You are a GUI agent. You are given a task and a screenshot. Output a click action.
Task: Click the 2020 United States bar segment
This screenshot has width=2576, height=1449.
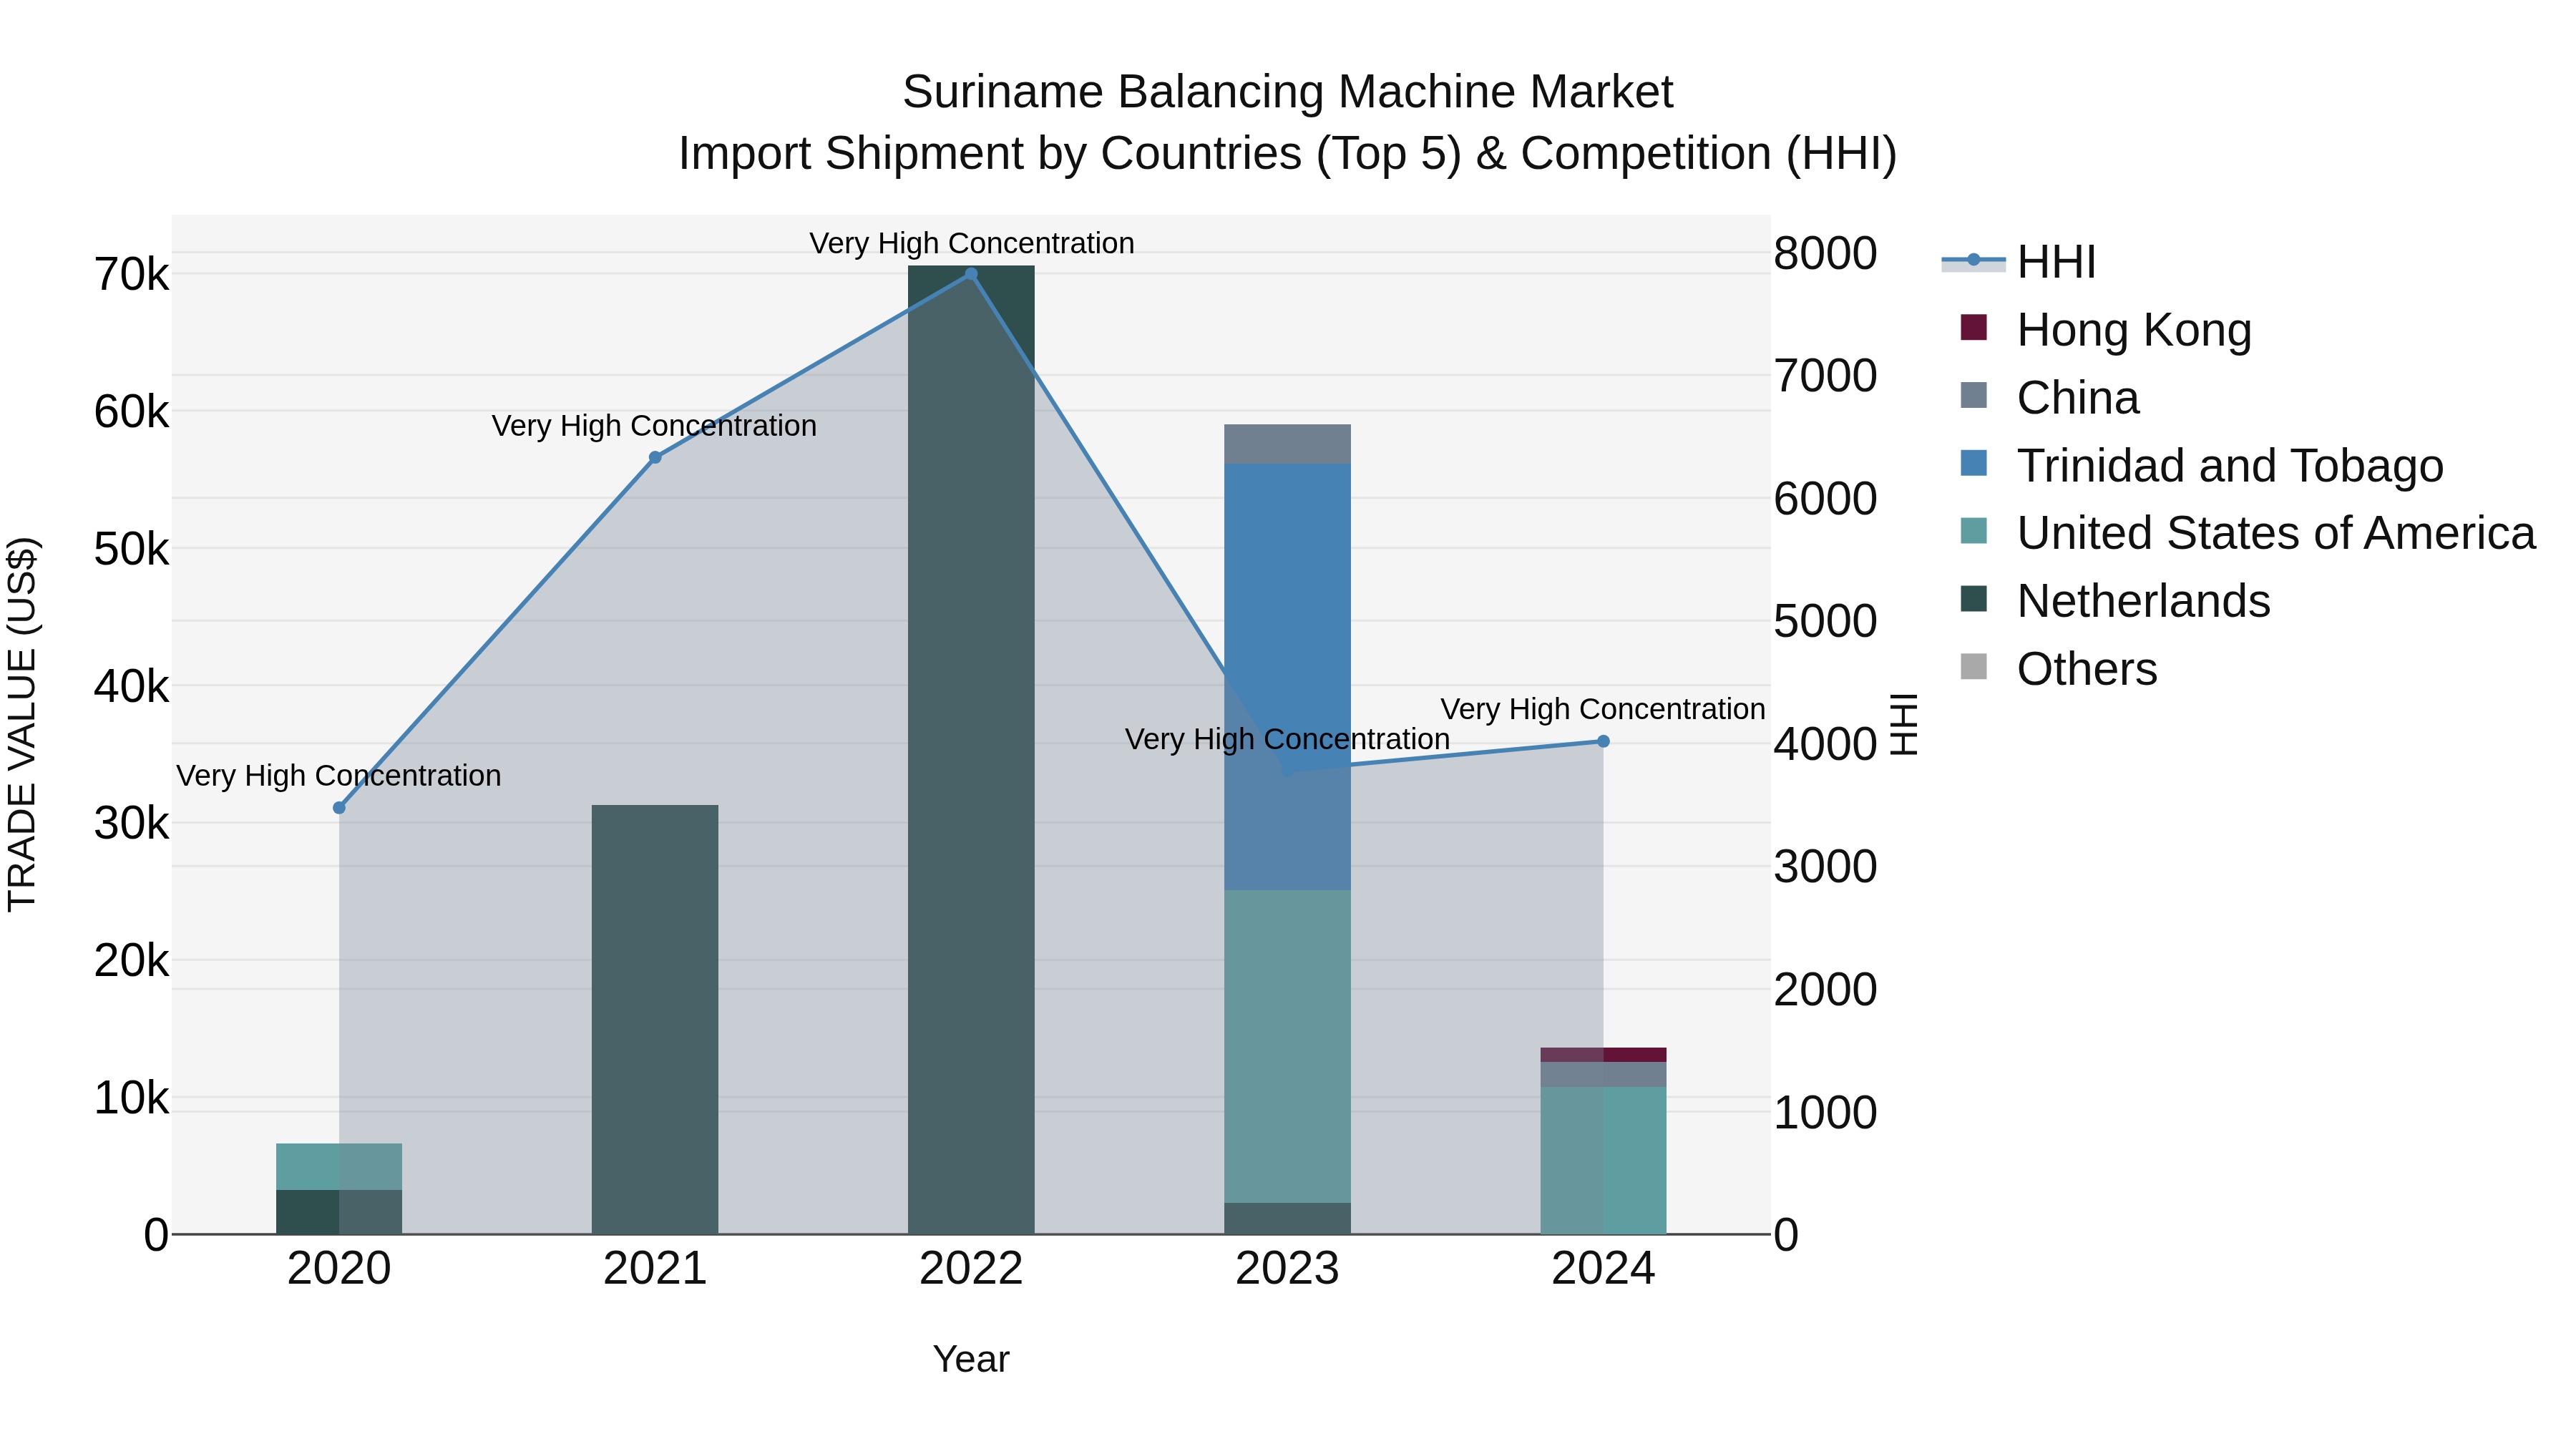click(x=339, y=1167)
